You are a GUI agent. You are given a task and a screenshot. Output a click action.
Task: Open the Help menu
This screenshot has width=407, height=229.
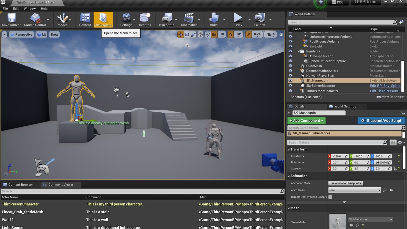pyautogui.click(x=44, y=9)
